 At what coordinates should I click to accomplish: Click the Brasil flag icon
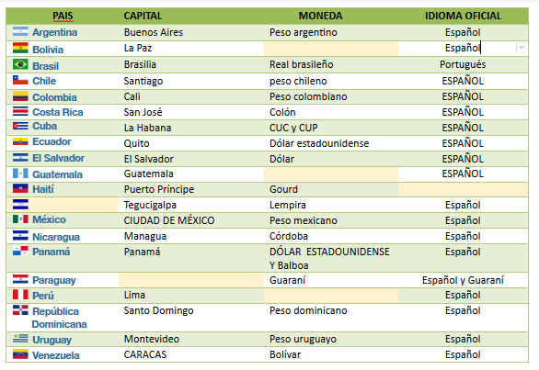20,64
